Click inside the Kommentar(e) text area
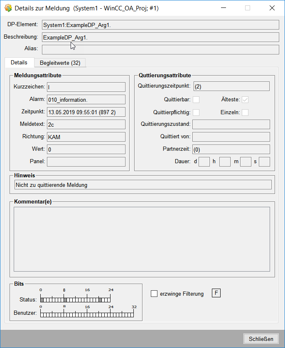This screenshot has width=285, height=348. point(142,239)
